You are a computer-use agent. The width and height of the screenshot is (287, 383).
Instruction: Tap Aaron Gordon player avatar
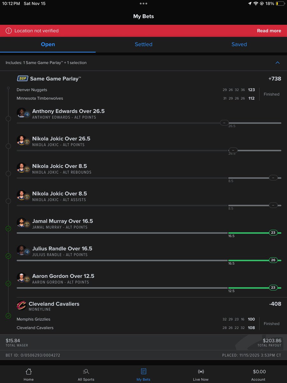(23, 278)
